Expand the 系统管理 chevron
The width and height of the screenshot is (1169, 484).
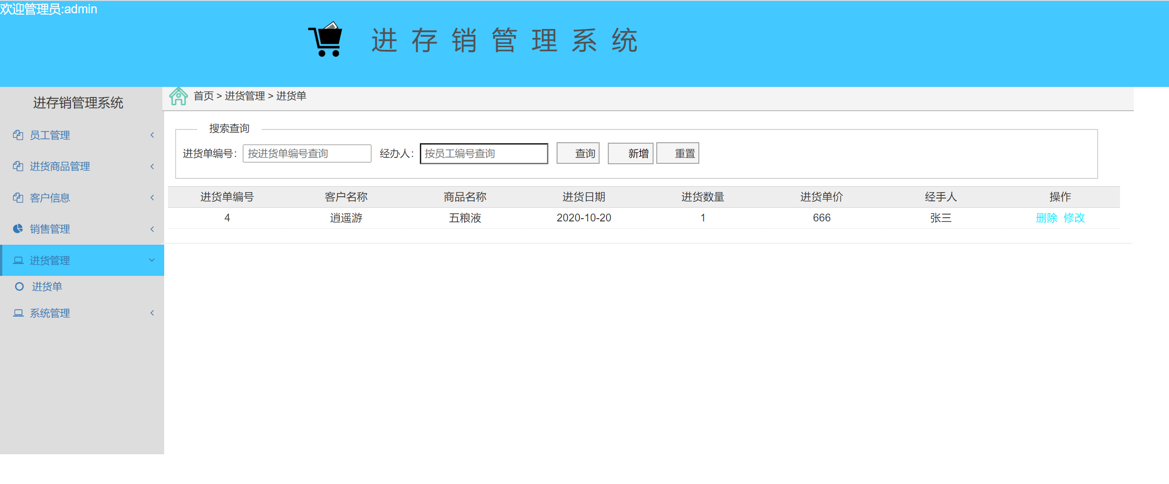click(152, 313)
